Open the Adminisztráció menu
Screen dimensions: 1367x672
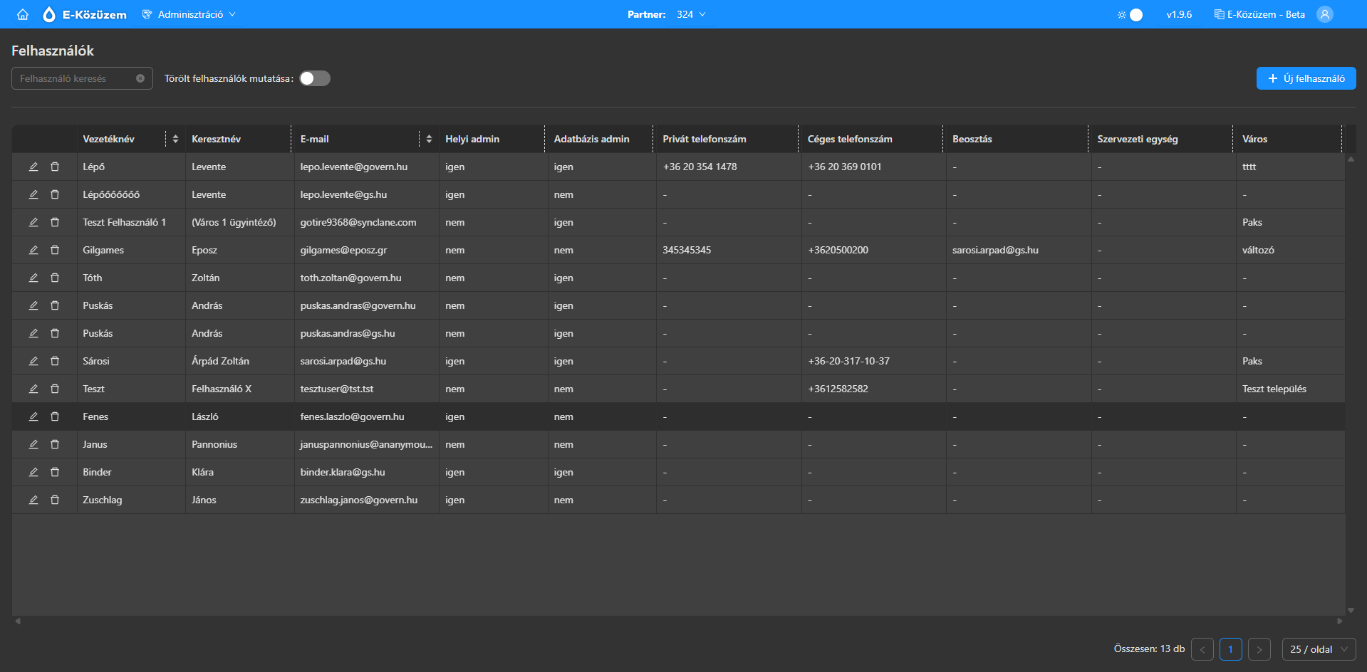point(189,14)
